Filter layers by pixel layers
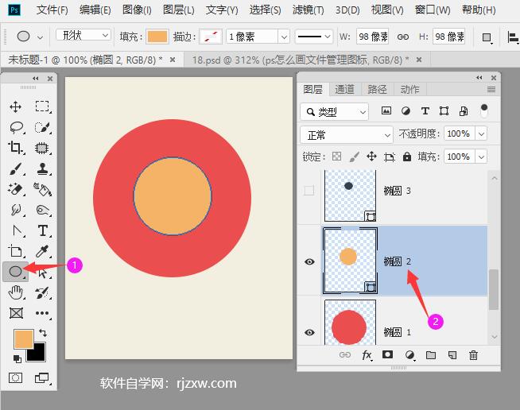 386,110
